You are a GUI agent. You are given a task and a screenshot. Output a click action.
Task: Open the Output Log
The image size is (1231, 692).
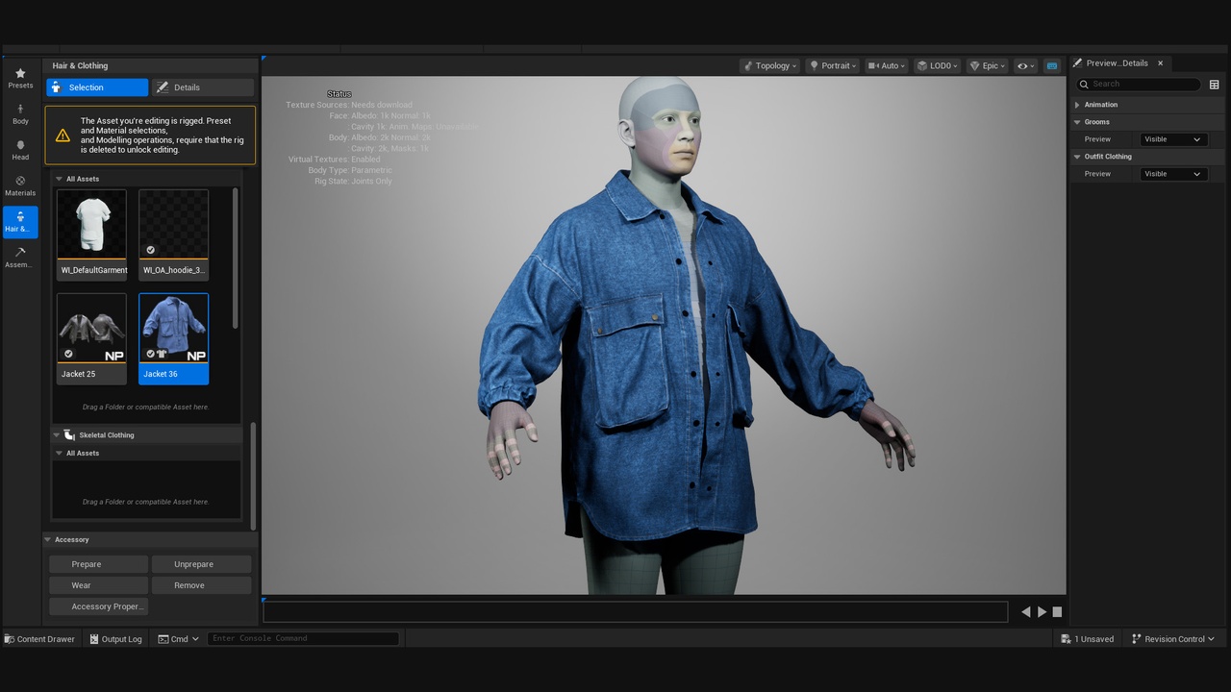coord(115,639)
